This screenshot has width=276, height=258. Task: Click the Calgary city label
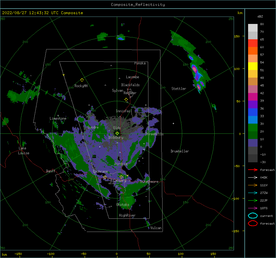(120, 180)
